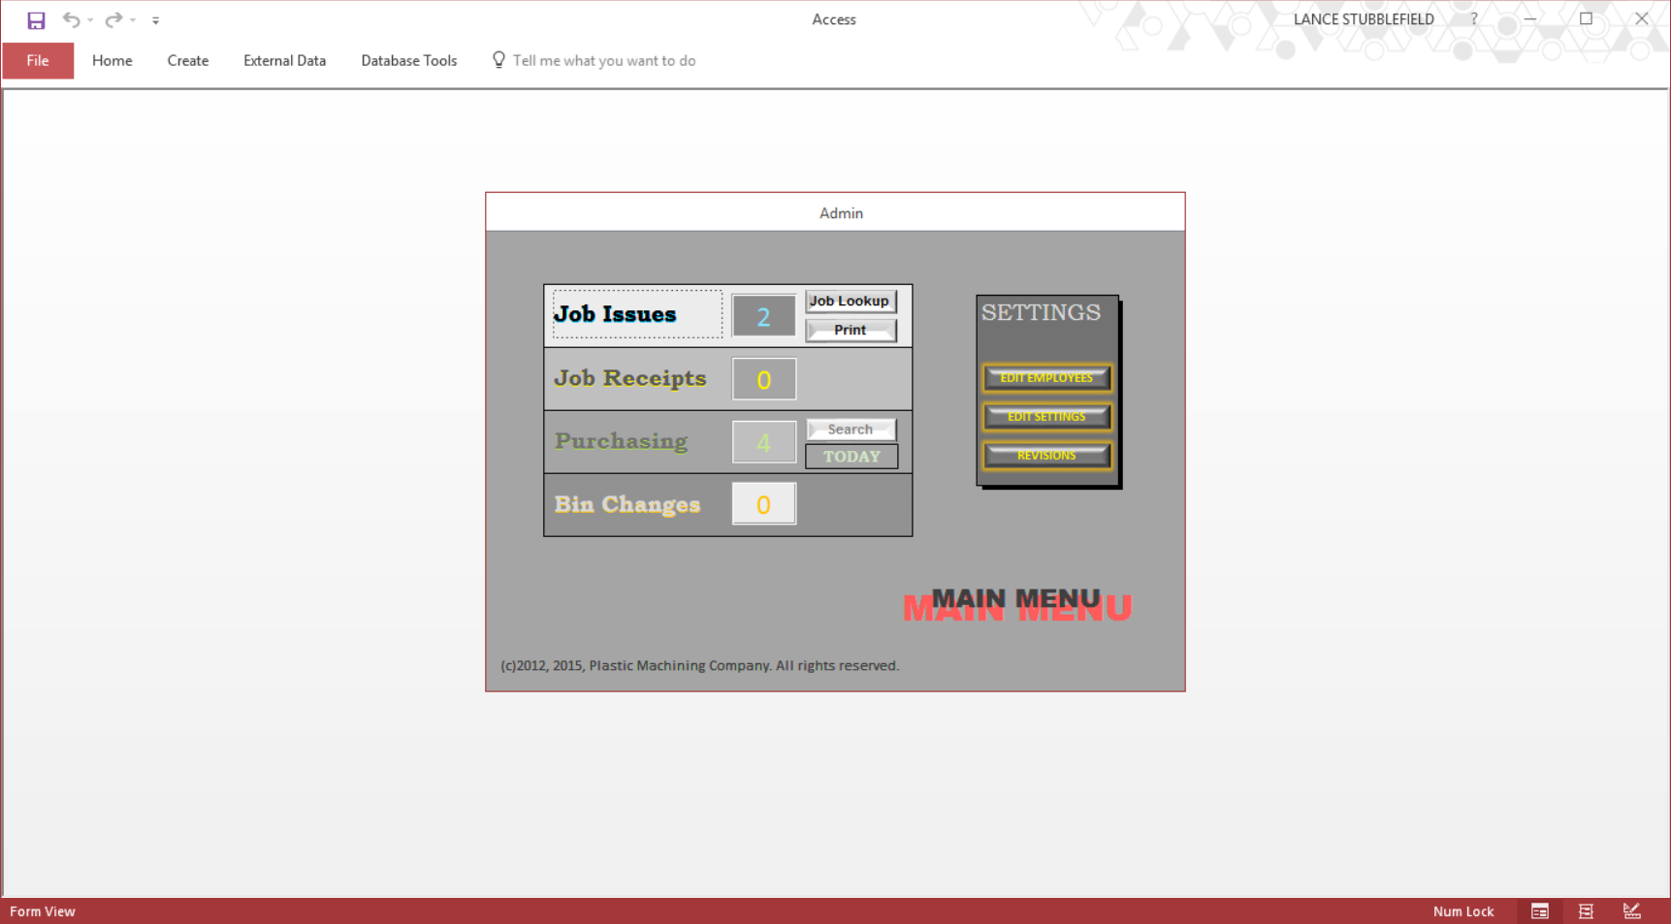Click the Undo arrow icon
The width and height of the screenshot is (1671, 924).
pos(71,19)
